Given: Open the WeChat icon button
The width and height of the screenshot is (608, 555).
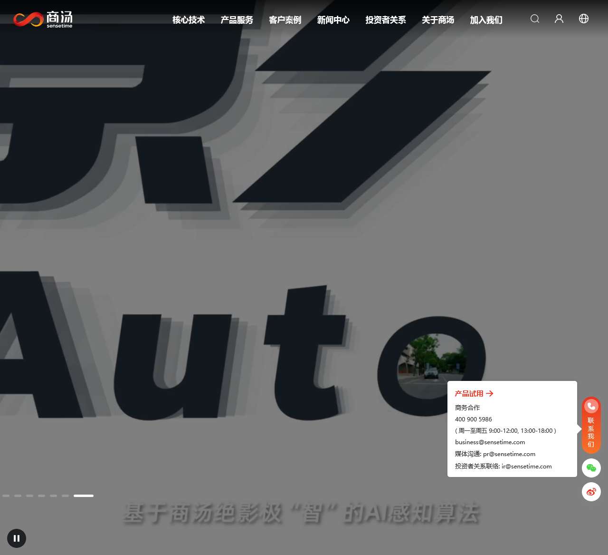Looking at the screenshot, I should 591,468.
